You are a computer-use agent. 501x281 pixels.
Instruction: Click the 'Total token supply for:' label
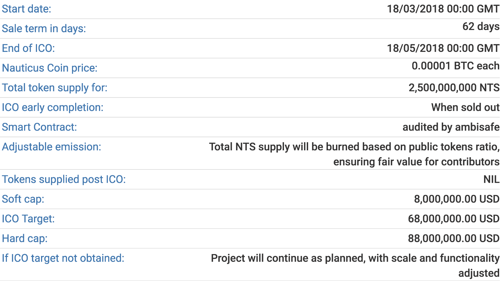55,88
